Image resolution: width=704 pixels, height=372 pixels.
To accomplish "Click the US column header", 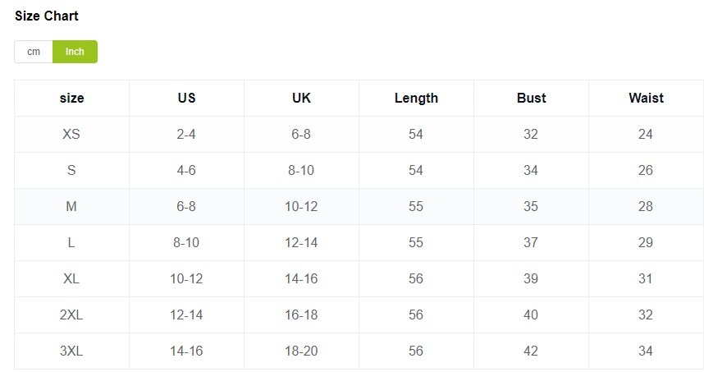I will pyautogui.click(x=186, y=99).
